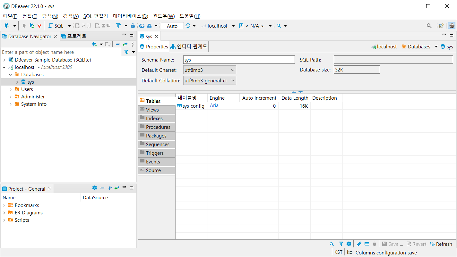The height and width of the screenshot is (257, 457).
Task: Open dropdown arrow next to SQL button
Action: click(x=69, y=26)
